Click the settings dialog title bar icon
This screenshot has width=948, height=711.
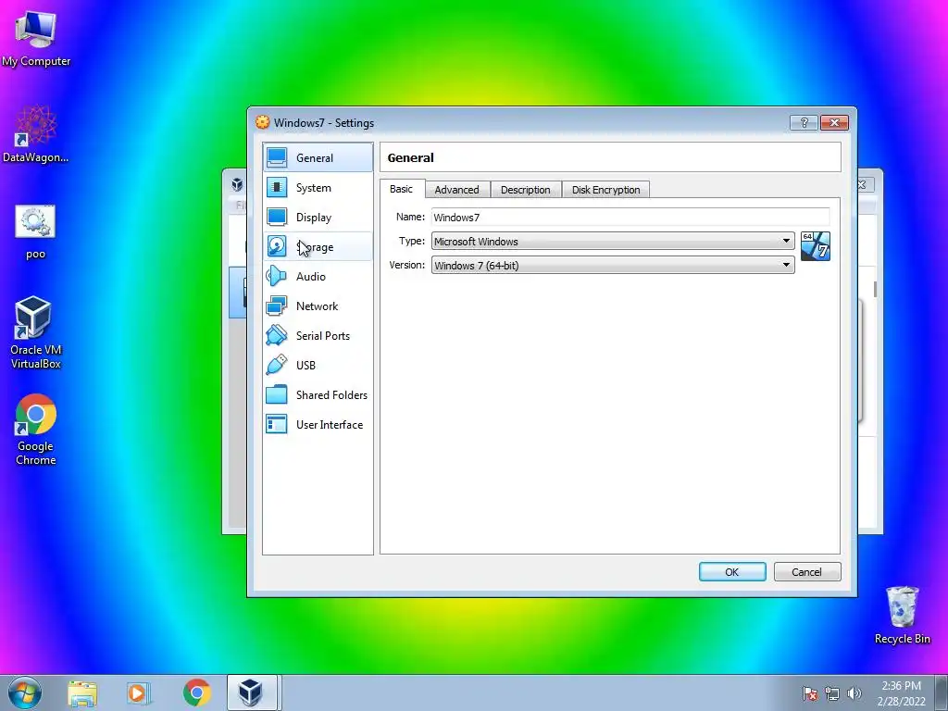262,122
